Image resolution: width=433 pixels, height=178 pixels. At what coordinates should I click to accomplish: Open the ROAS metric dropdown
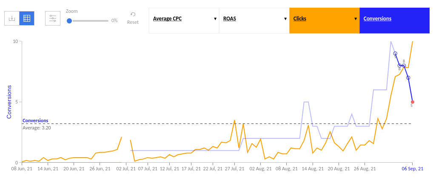point(254,20)
